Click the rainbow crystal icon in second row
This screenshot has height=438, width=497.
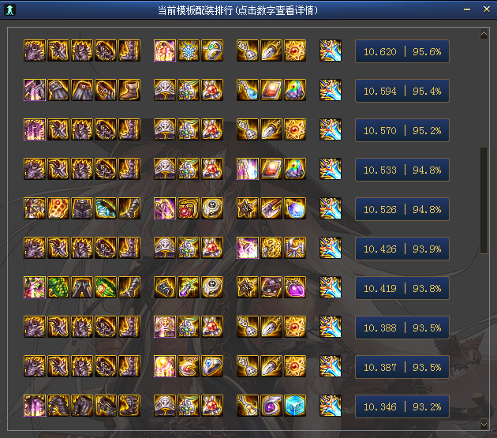[x=295, y=90]
